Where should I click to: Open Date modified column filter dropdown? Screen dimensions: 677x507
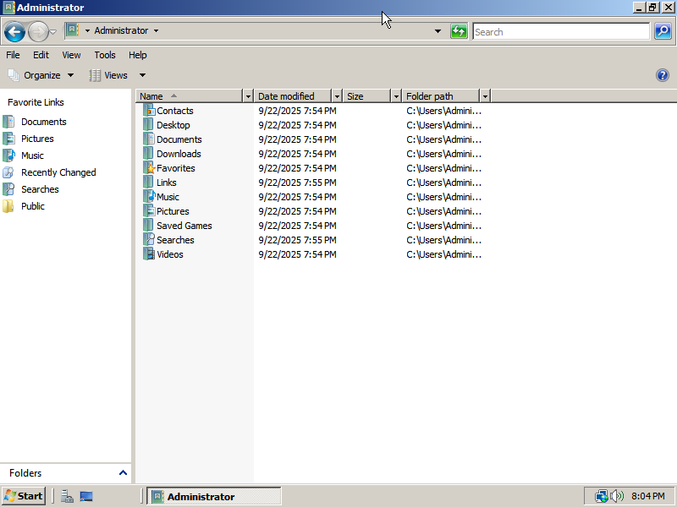pos(337,96)
